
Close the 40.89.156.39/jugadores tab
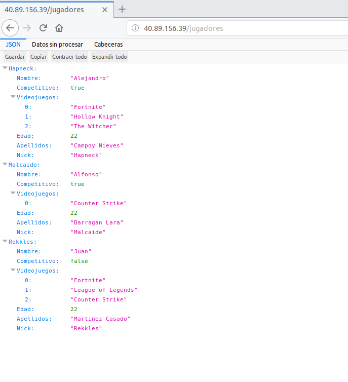point(105,10)
